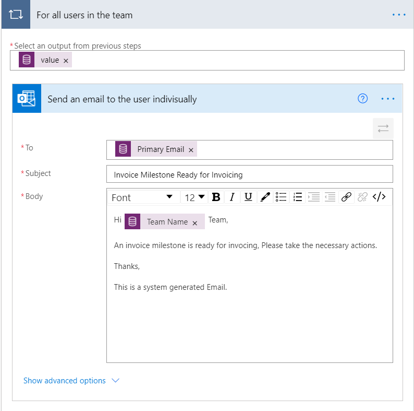Open the Font dropdown

pos(143,197)
